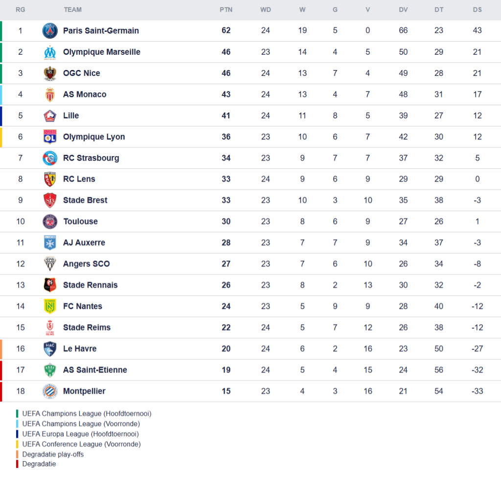Sort table by PTN column header
Image resolution: width=501 pixels, height=490 pixels.
(x=226, y=10)
